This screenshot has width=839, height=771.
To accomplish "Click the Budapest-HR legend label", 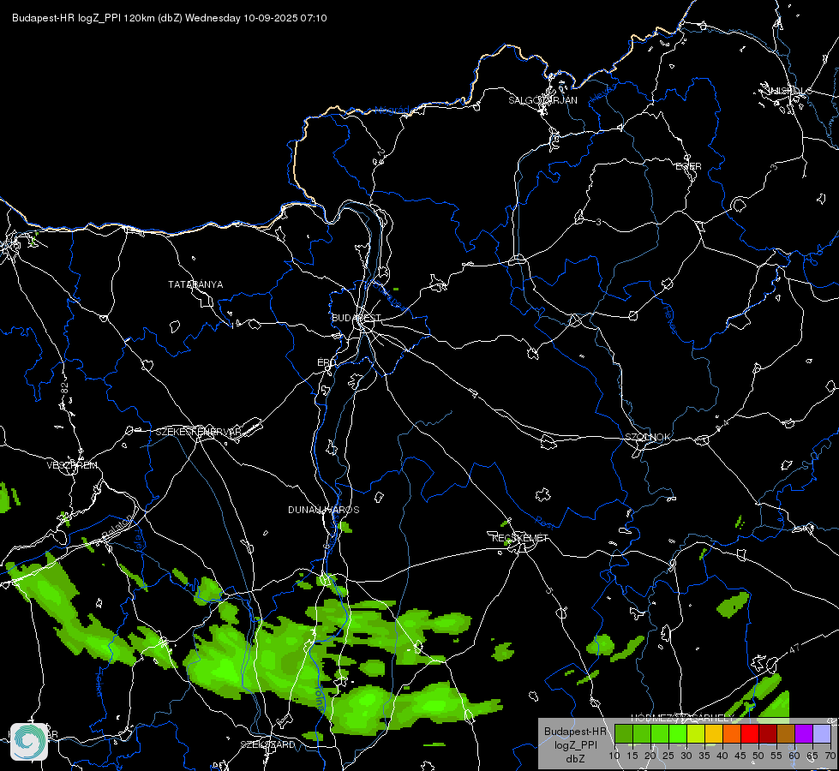I will 575,731.
